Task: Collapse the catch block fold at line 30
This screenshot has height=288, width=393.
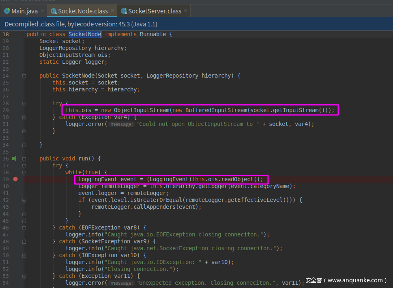Action: [24, 117]
